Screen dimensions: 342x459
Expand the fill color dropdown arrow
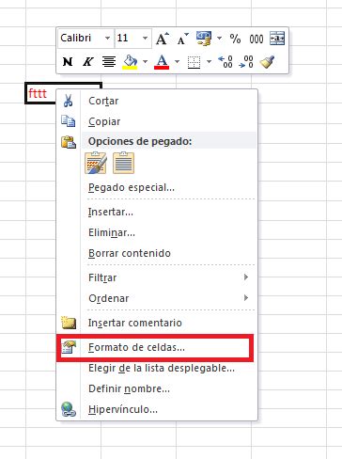[145, 61]
